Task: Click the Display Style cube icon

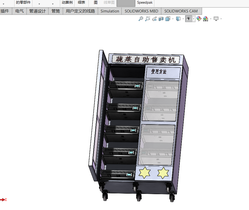Action: click(x=178, y=19)
